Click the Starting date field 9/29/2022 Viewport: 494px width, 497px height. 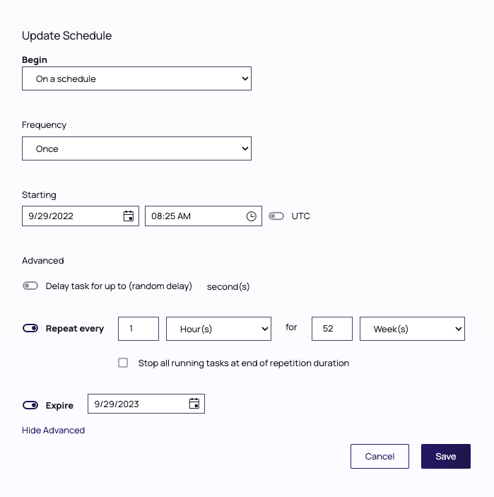[x=71, y=216]
